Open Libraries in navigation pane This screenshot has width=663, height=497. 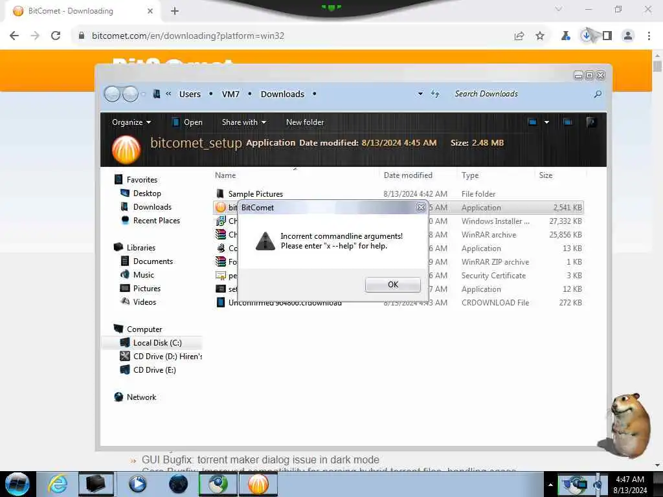(140, 248)
